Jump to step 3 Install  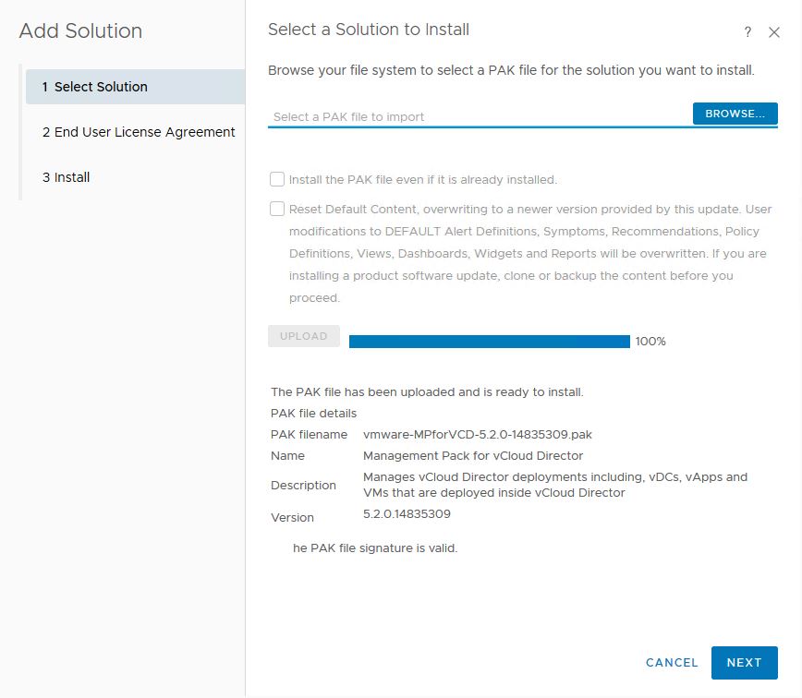tap(66, 177)
